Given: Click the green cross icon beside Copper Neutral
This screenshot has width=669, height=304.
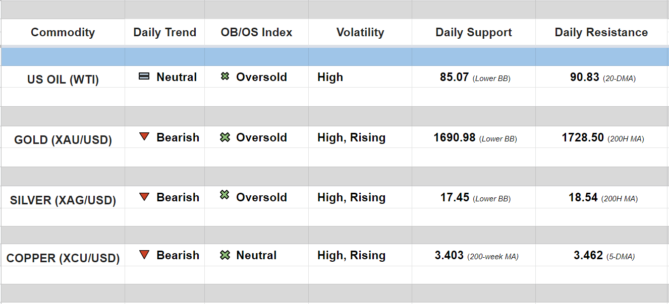Looking at the screenshot, I should (225, 255).
